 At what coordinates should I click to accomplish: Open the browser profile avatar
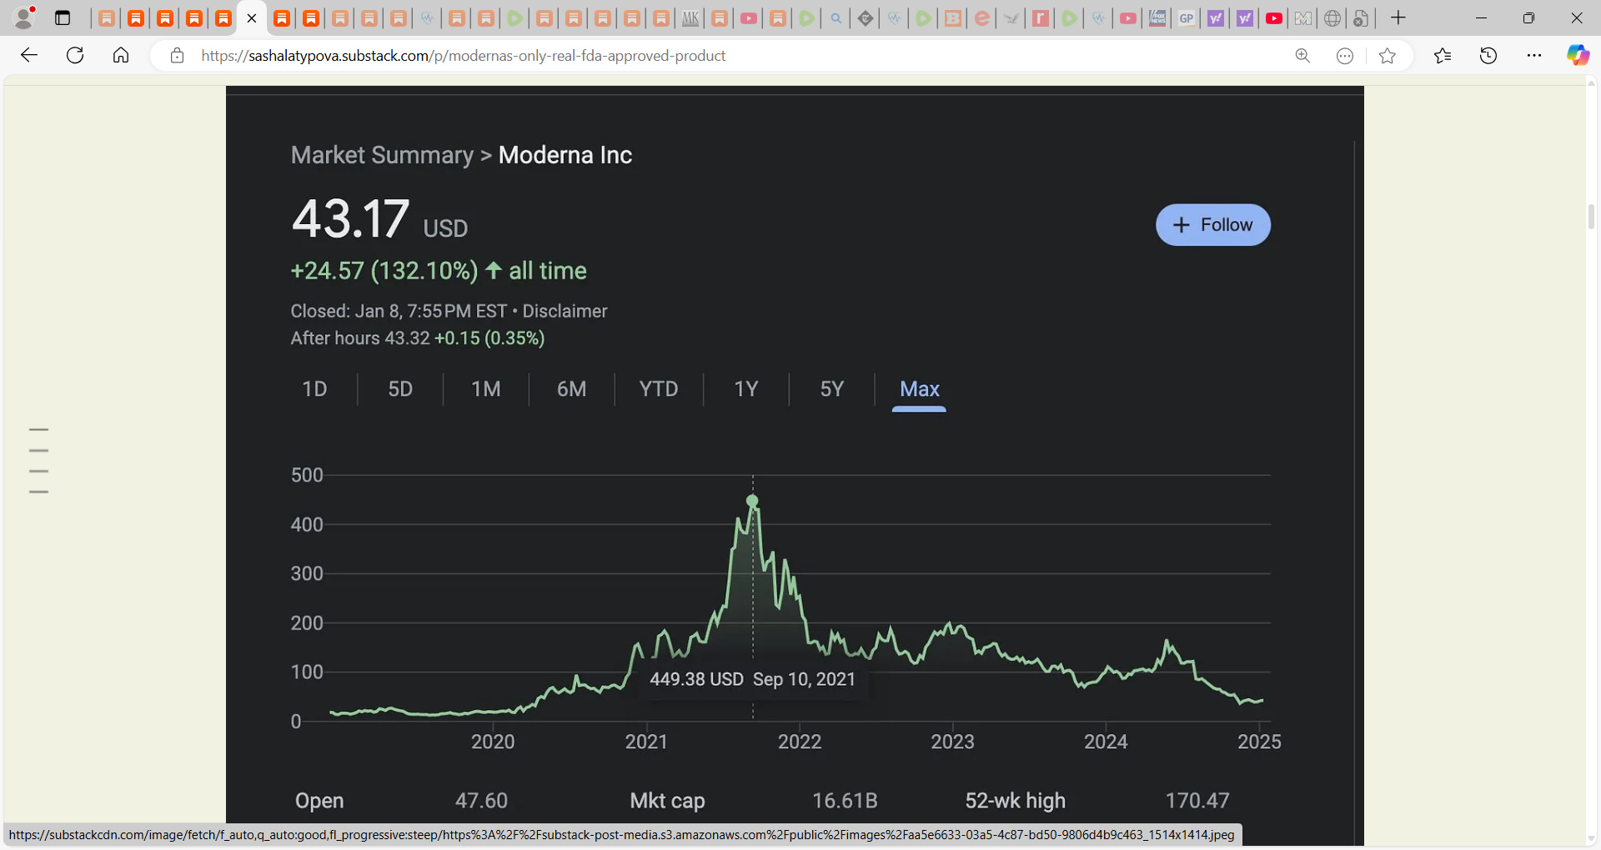25,17
